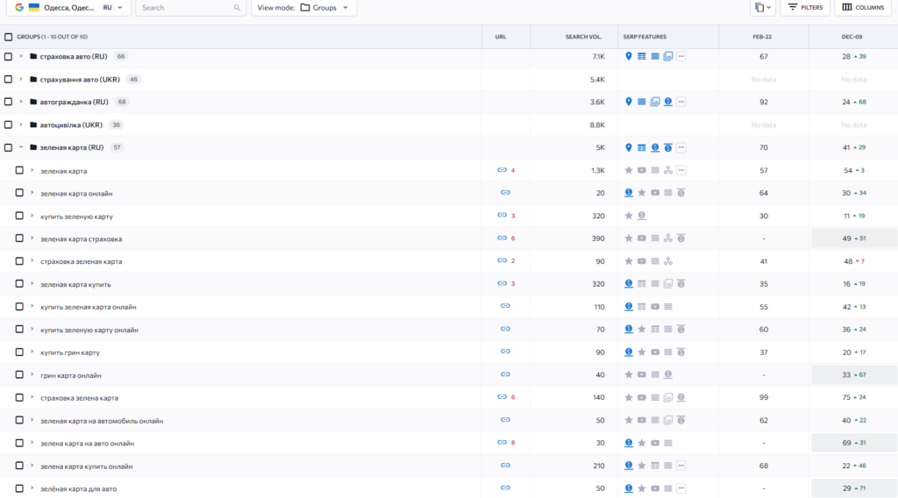
Task: Check the box for страхування авто (UKR)
Action: pos(9,79)
